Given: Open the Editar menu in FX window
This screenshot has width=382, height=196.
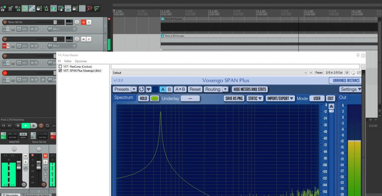Looking at the screenshot, I should 68,61.
